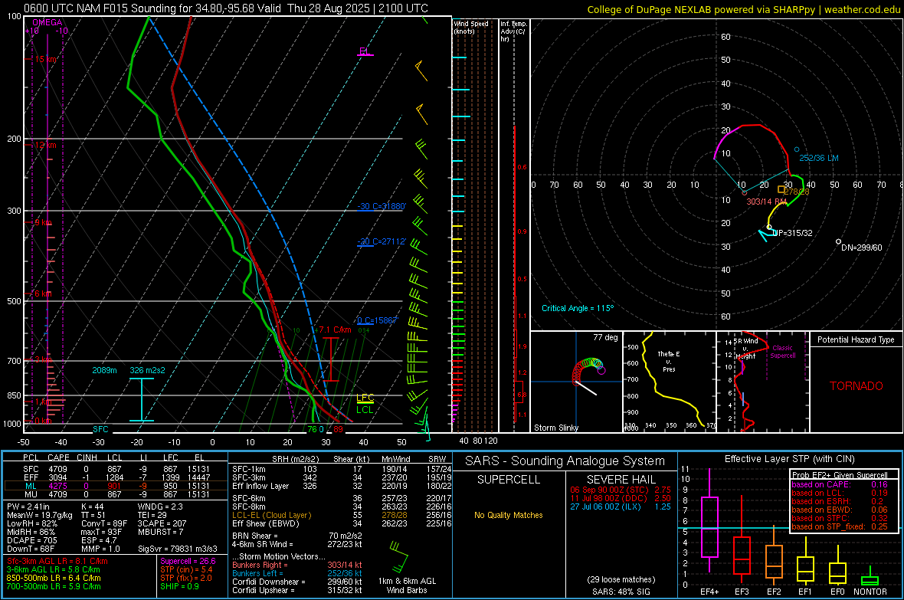The image size is (904, 600).
Task: Click the magenta EL marker on skew-T
Action: pyautogui.click(x=365, y=51)
